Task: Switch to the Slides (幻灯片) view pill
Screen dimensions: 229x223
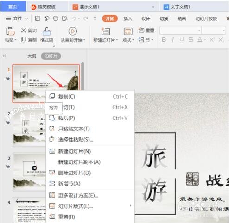Action: pyautogui.click(x=51, y=56)
